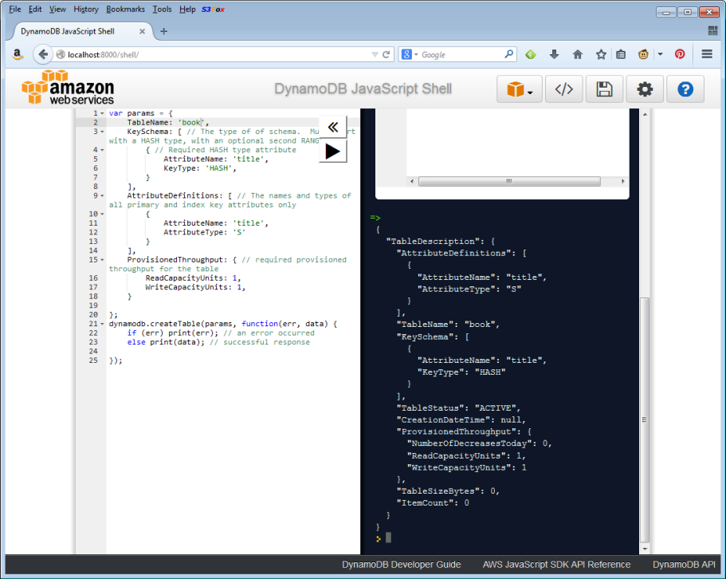
Task: Click the horizontal scrollbar in output panel
Action: pyautogui.click(x=508, y=181)
